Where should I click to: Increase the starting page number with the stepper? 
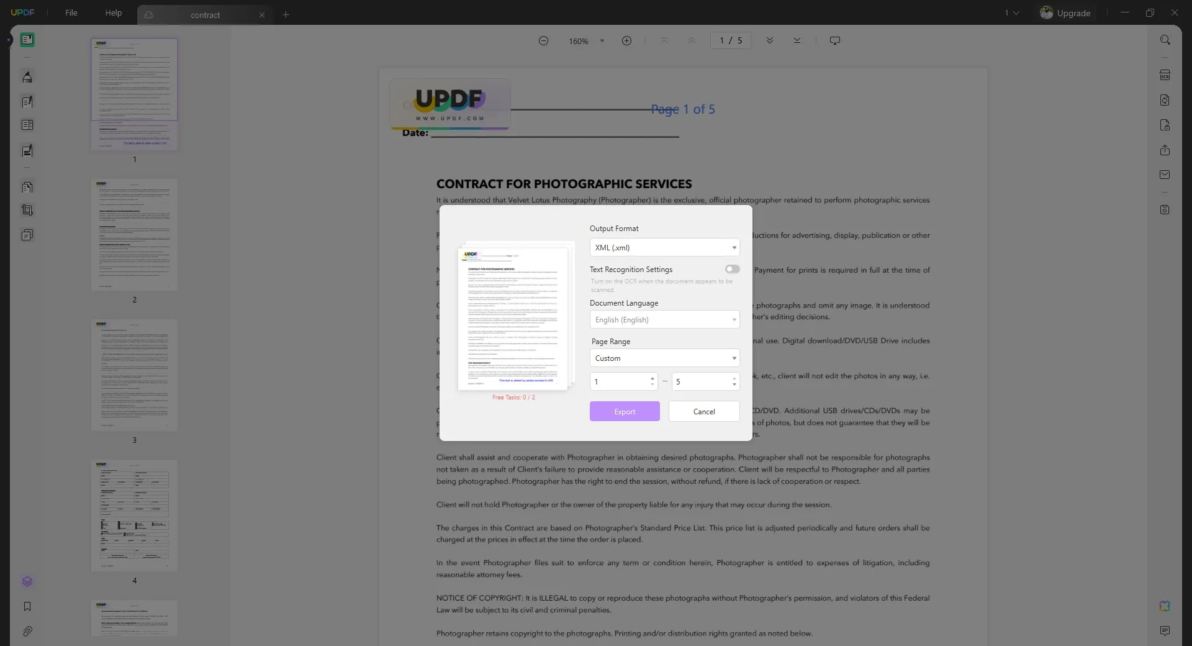(x=651, y=378)
